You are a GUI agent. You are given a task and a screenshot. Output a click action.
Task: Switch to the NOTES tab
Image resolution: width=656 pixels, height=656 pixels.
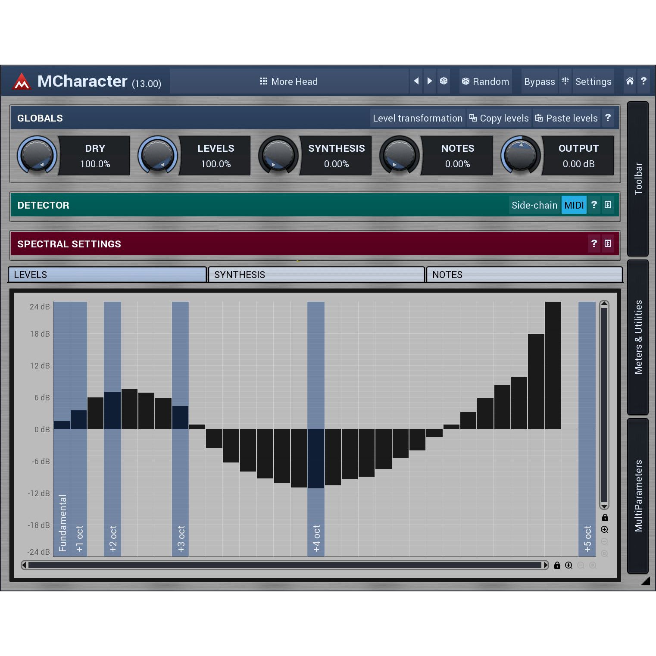(x=524, y=275)
